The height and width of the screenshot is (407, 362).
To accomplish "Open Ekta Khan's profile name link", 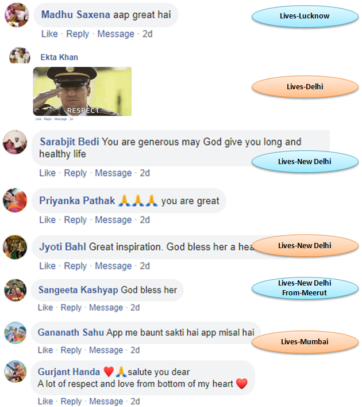I will 59,58.
